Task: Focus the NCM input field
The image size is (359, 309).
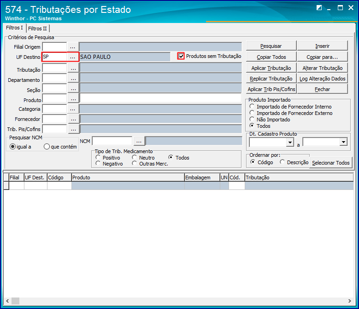Action: pyautogui.click(x=112, y=141)
